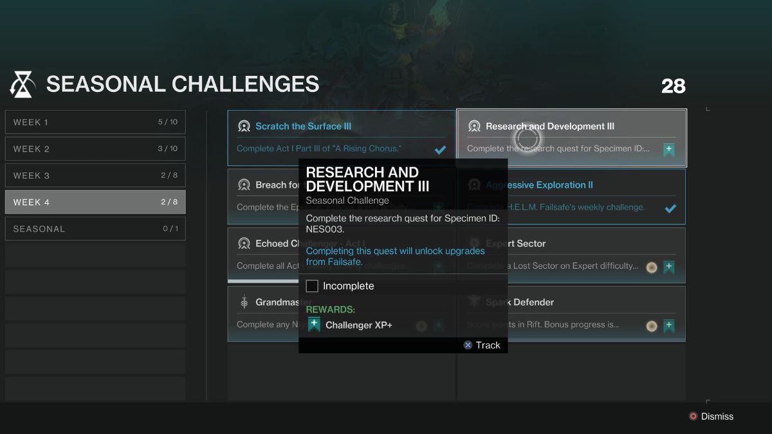Click the Bright Dust coin on Spark Defender
Viewport: 772px width, 434px height.
[651, 325]
